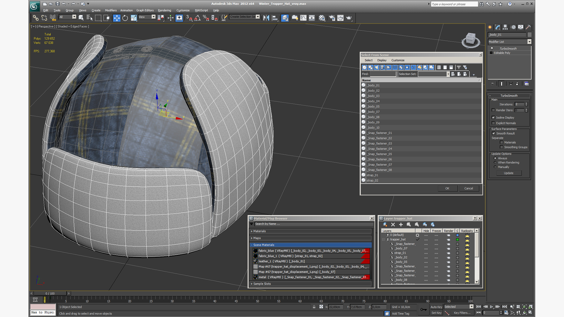Click Add Selected Objects plus icon in Layer dialog

401,225
